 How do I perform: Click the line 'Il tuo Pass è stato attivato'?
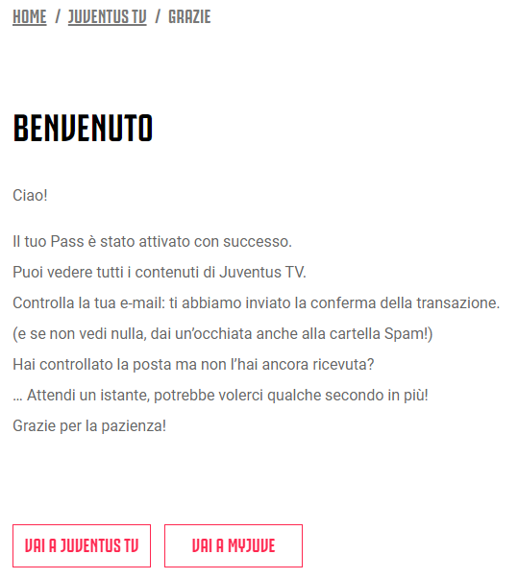152,242
